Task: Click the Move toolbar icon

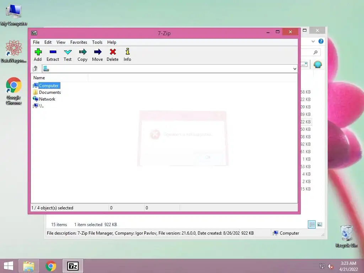Action: pos(97,55)
